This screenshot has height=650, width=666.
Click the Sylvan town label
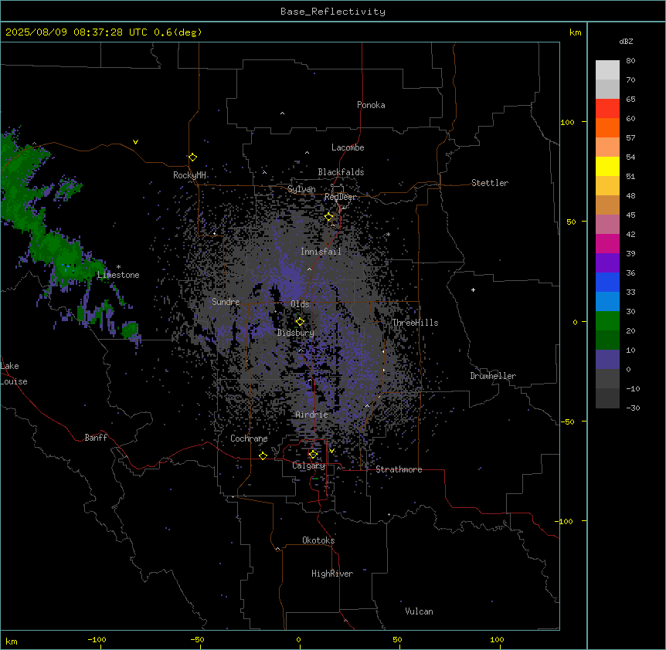click(301, 189)
